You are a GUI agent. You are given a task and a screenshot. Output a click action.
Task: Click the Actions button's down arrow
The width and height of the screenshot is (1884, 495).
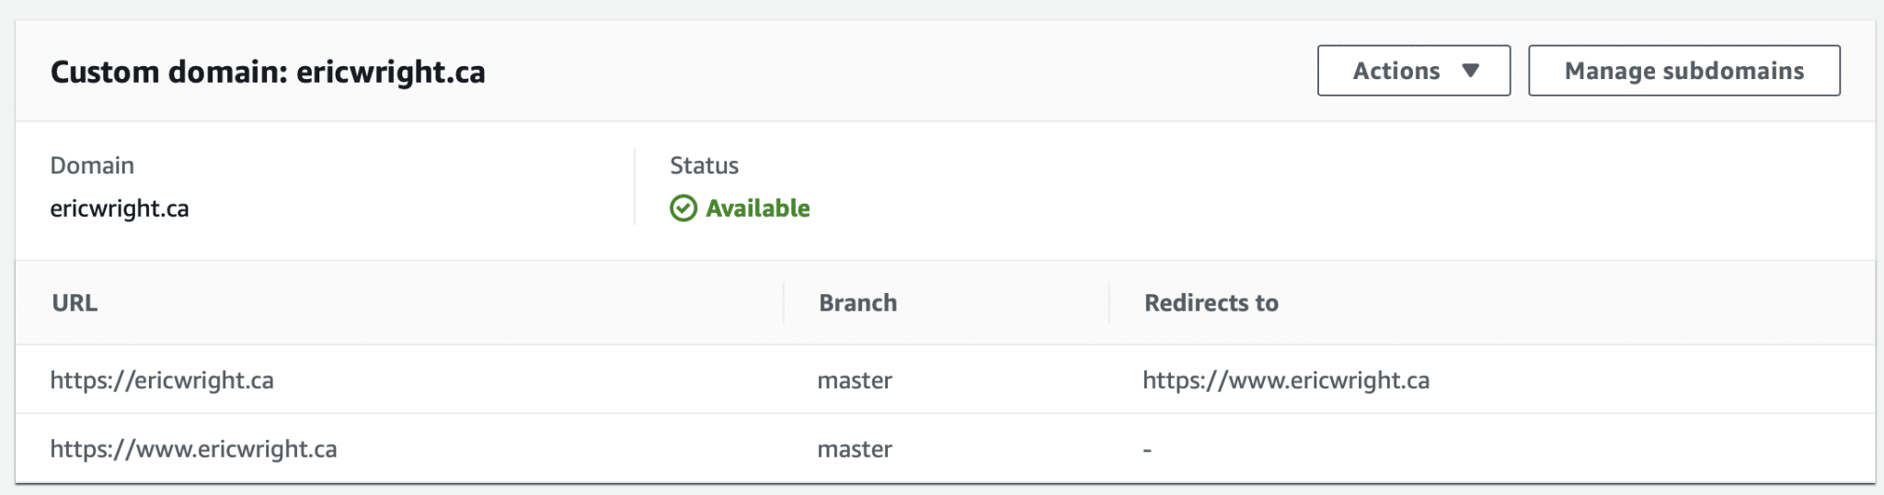point(1470,71)
